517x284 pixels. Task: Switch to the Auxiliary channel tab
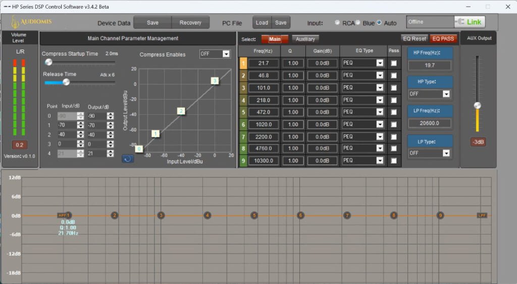pos(305,39)
